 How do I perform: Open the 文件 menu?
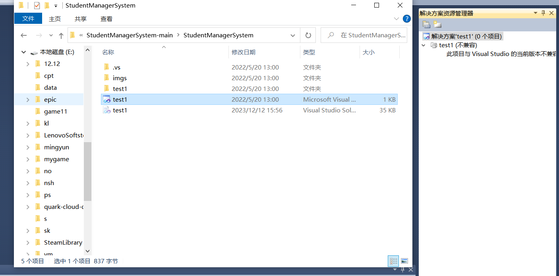pos(28,18)
